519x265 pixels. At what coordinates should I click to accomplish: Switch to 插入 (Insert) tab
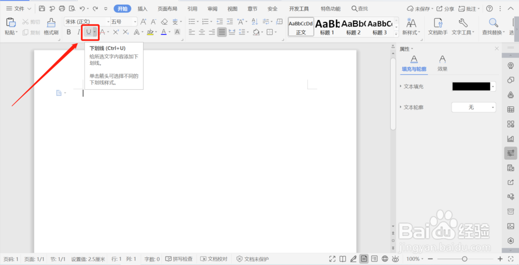pos(143,9)
